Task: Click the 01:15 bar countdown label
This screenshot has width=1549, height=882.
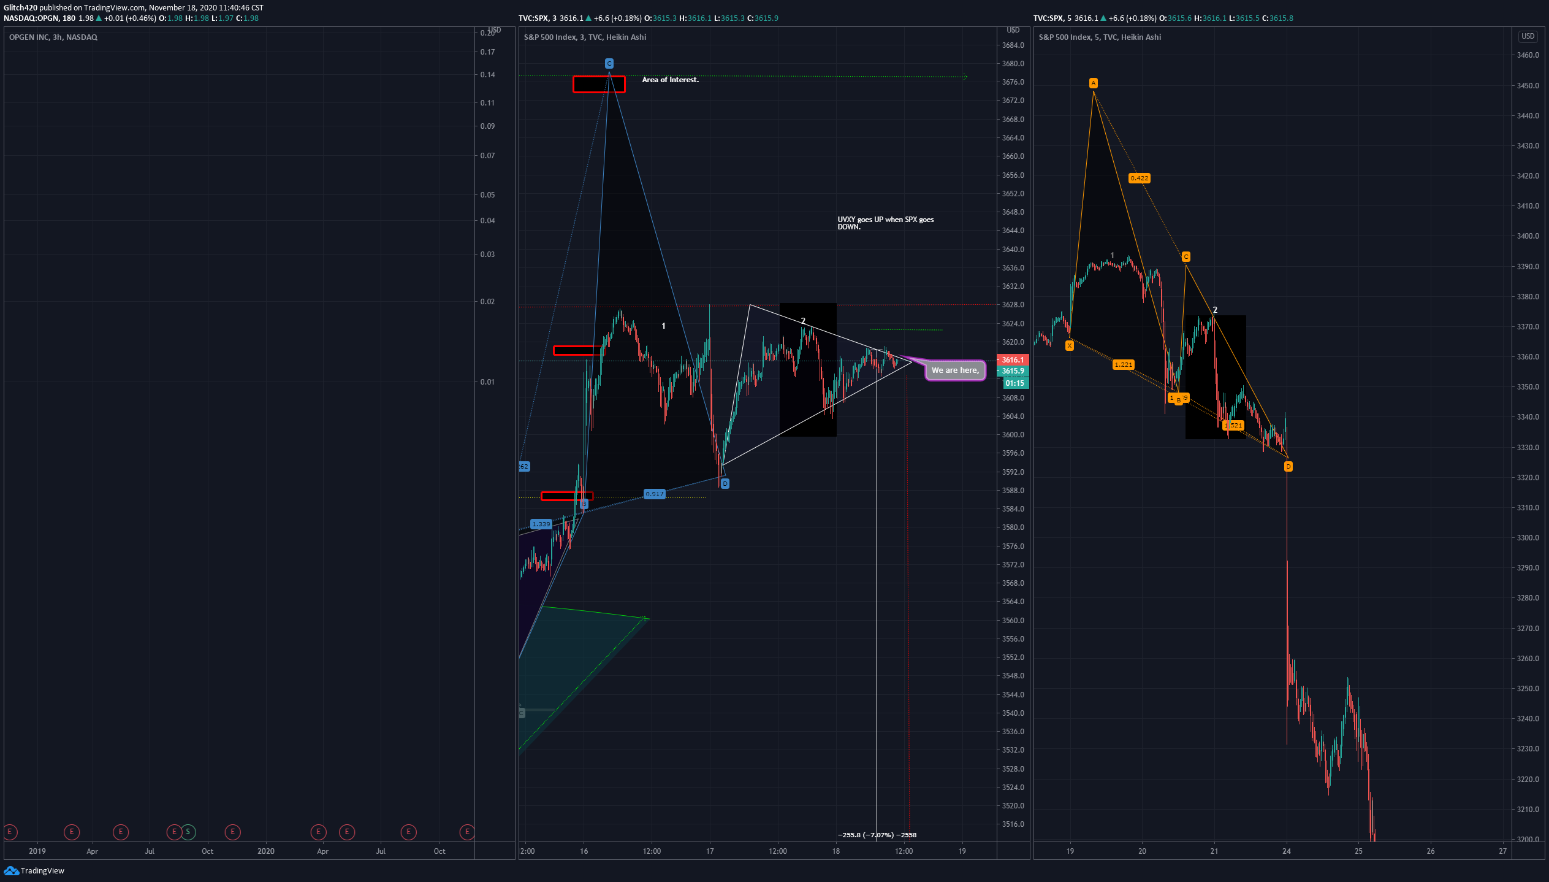Action: [1015, 383]
